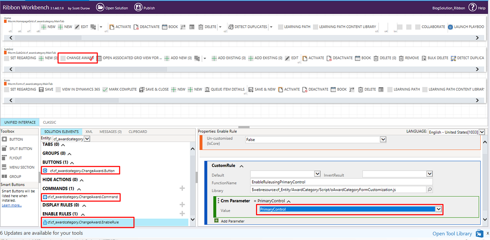Open Tool Library link at bottom
Viewport: 490px width, 240px height.
(x=452, y=233)
